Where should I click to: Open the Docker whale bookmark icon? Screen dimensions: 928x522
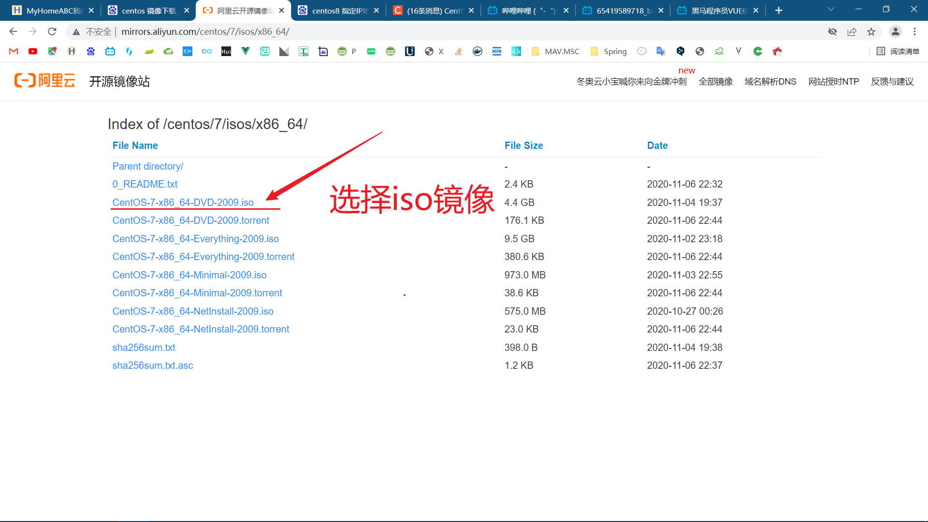(x=478, y=51)
